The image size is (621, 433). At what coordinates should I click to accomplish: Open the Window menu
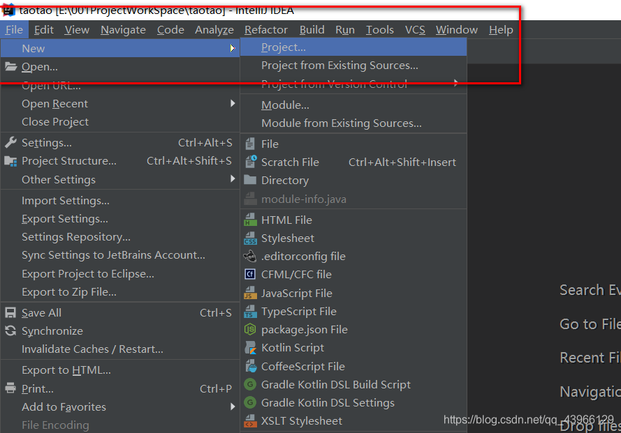[457, 30]
